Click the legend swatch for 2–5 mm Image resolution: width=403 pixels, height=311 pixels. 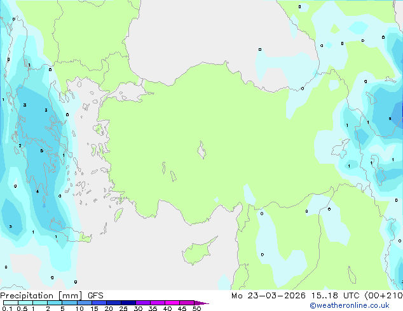coord(55,303)
